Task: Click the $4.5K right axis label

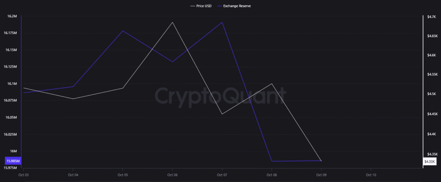Action: pyautogui.click(x=431, y=94)
